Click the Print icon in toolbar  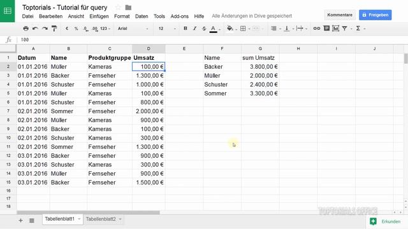tap(25, 28)
